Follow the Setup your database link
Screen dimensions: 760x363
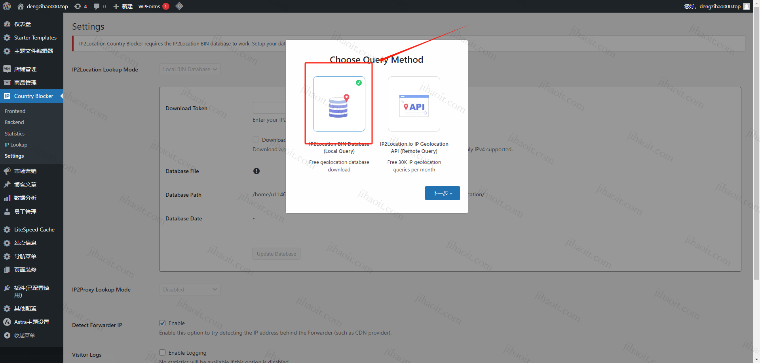(269, 43)
